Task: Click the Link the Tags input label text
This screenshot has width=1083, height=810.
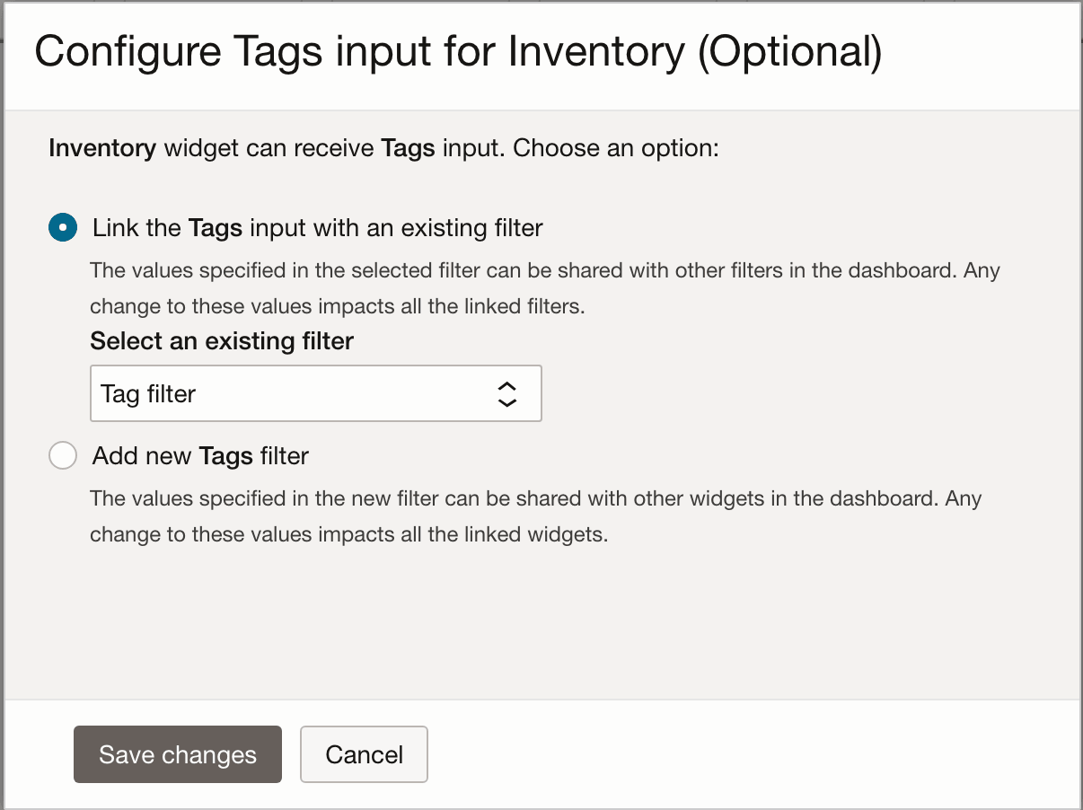Action: pyautogui.click(x=316, y=227)
